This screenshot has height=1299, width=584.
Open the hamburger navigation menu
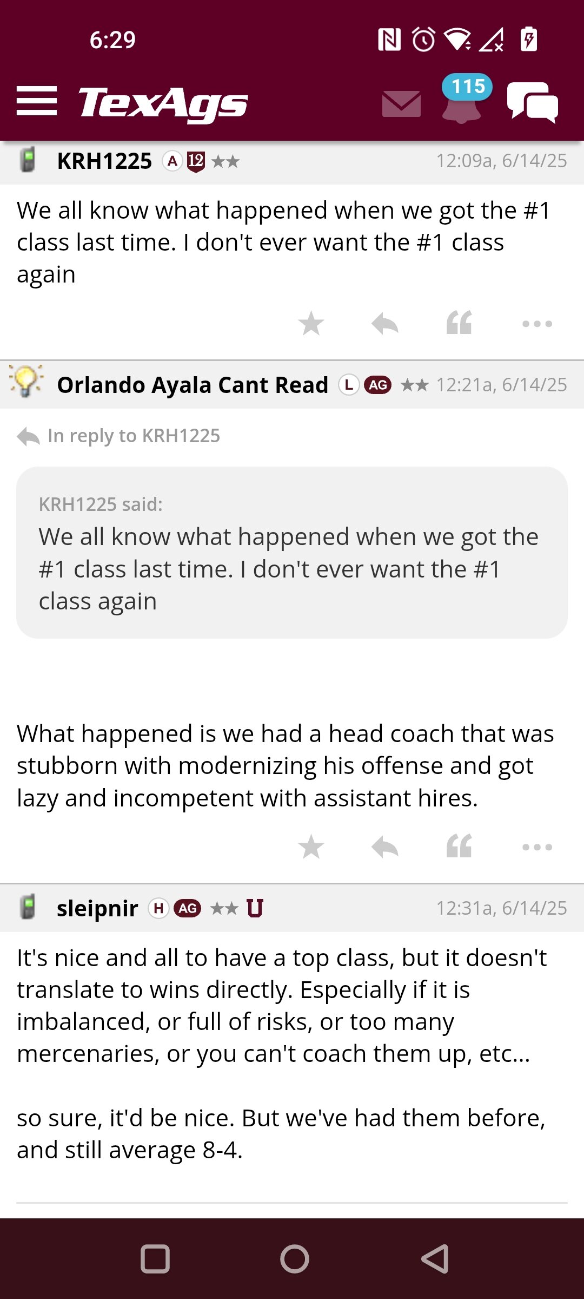pyautogui.click(x=37, y=101)
